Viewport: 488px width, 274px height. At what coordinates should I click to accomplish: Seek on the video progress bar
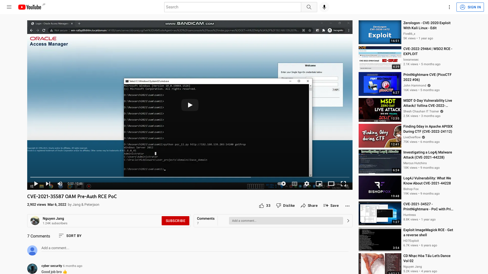coord(190,177)
